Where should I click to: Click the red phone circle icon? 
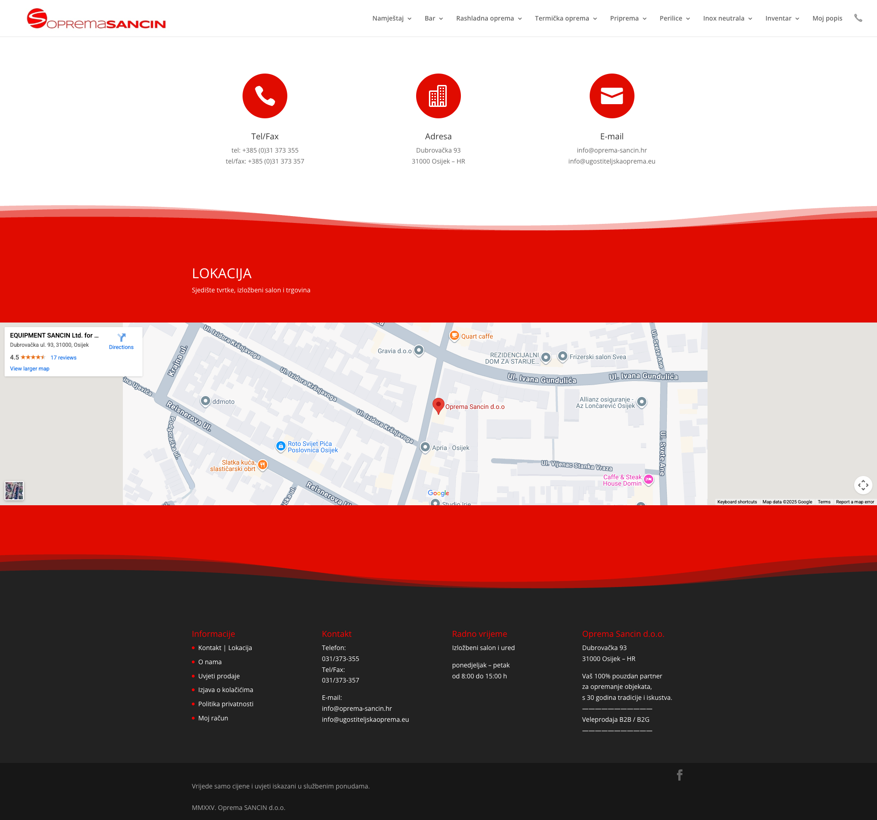265,96
